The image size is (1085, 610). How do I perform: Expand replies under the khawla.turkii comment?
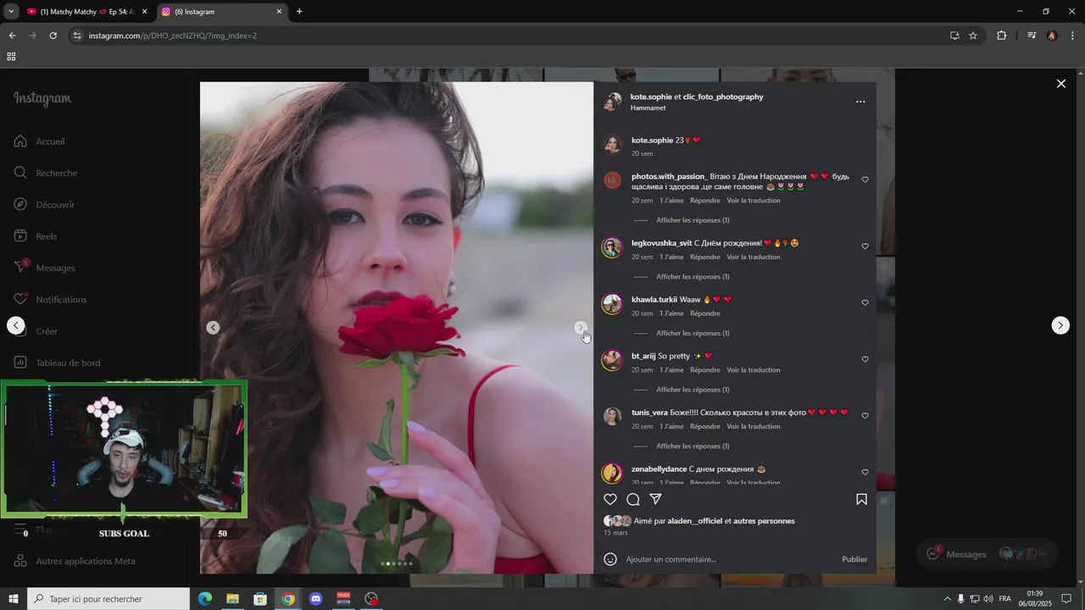tap(693, 333)
